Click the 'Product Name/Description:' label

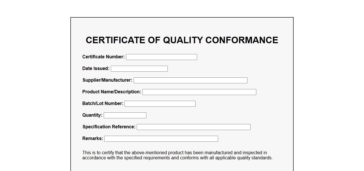click(112, 92)
